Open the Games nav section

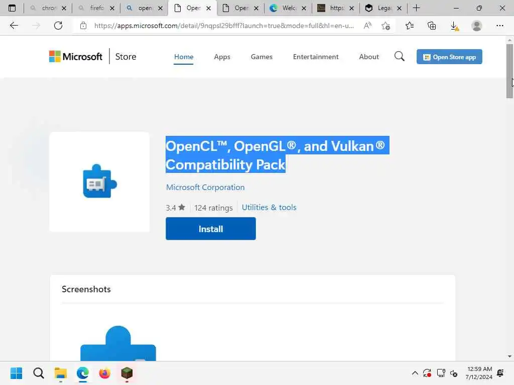pos(262,57)
